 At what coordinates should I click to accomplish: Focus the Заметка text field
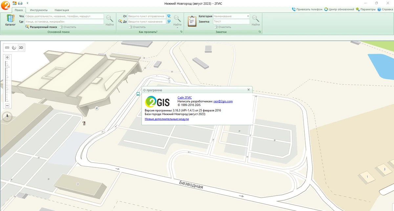tap(231, 22)
